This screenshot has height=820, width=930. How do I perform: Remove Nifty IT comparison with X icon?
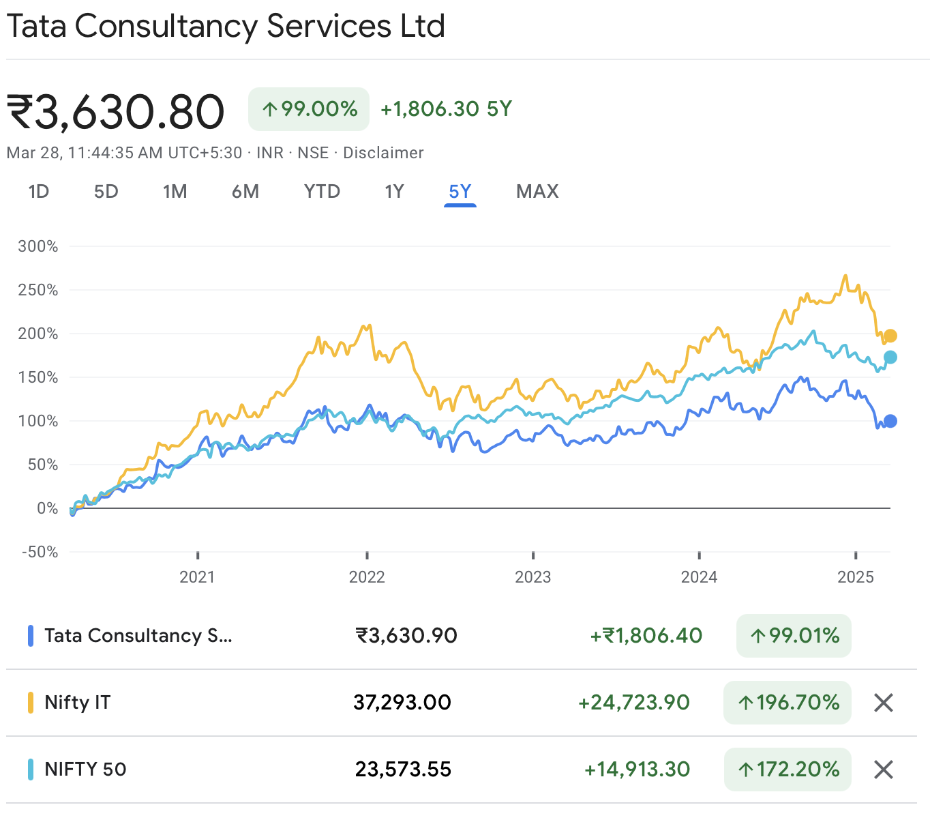(x=883, y=703)
